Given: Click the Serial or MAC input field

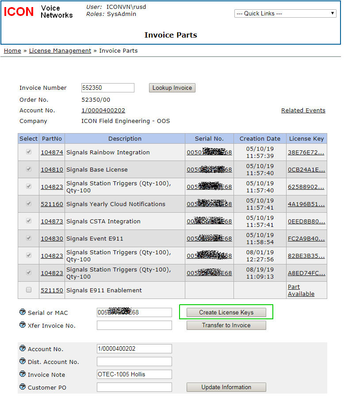Looking at the screenshot, I should 134,313.
